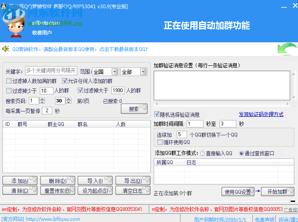Image resolution: width=298 pixels, height=222 pixels.
Task: Open the 投诉/建议 link
Action: point(288,220)
